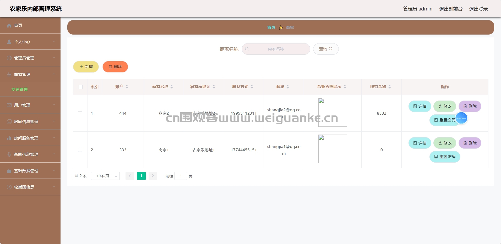Viewport: 501px width, 244px height.
Task: Click the sort arrows on 营业执照展示 column
Action: click(345, 87)
